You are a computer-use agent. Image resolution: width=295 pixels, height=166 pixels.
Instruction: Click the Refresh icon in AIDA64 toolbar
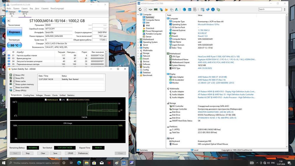(140, 9)
